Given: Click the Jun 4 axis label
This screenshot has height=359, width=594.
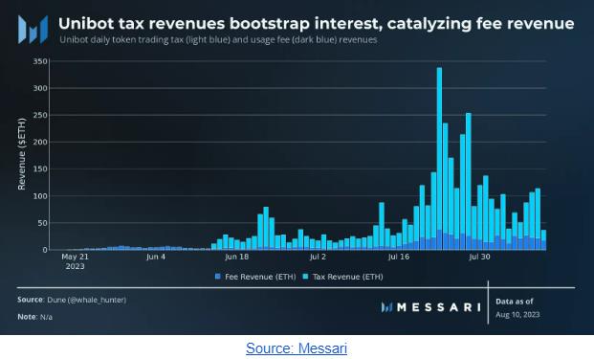Looking at the screenshot, I should click(156, 257).
